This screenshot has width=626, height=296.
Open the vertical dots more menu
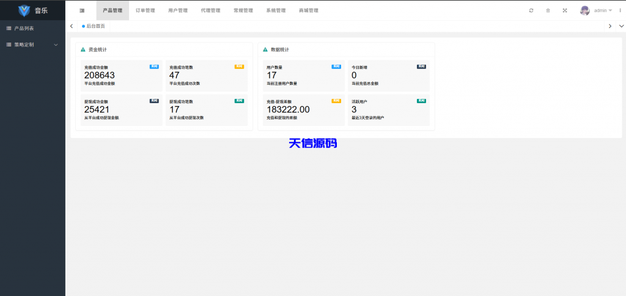coord(620,11)
